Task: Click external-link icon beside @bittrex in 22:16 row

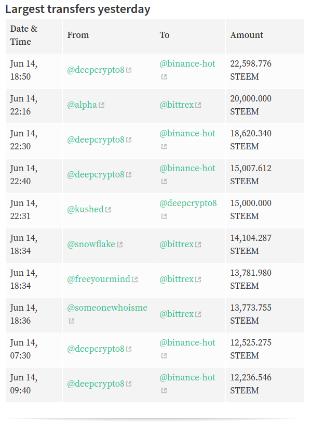Action: point(198,105)
